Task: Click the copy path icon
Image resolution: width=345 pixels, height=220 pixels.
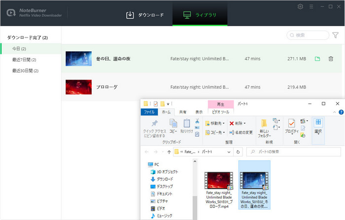Action: coord(197,127)
